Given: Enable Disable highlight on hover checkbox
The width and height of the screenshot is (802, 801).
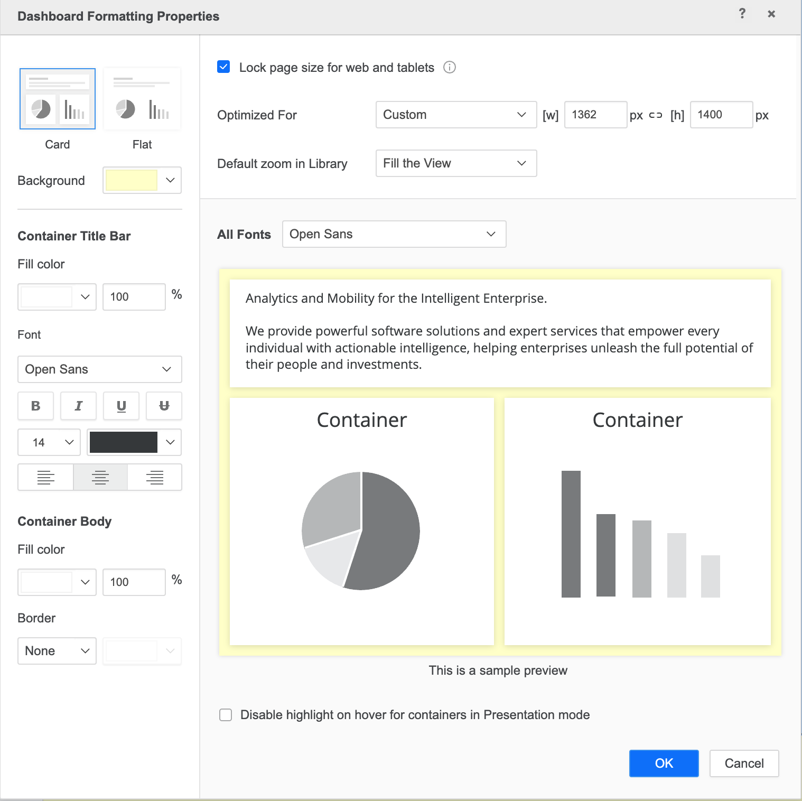Looking at the screenshot, I should coord(226,715).
